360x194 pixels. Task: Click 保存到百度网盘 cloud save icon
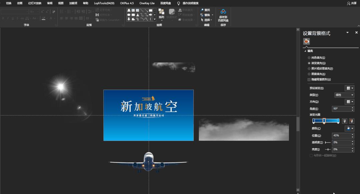point(223,14)
